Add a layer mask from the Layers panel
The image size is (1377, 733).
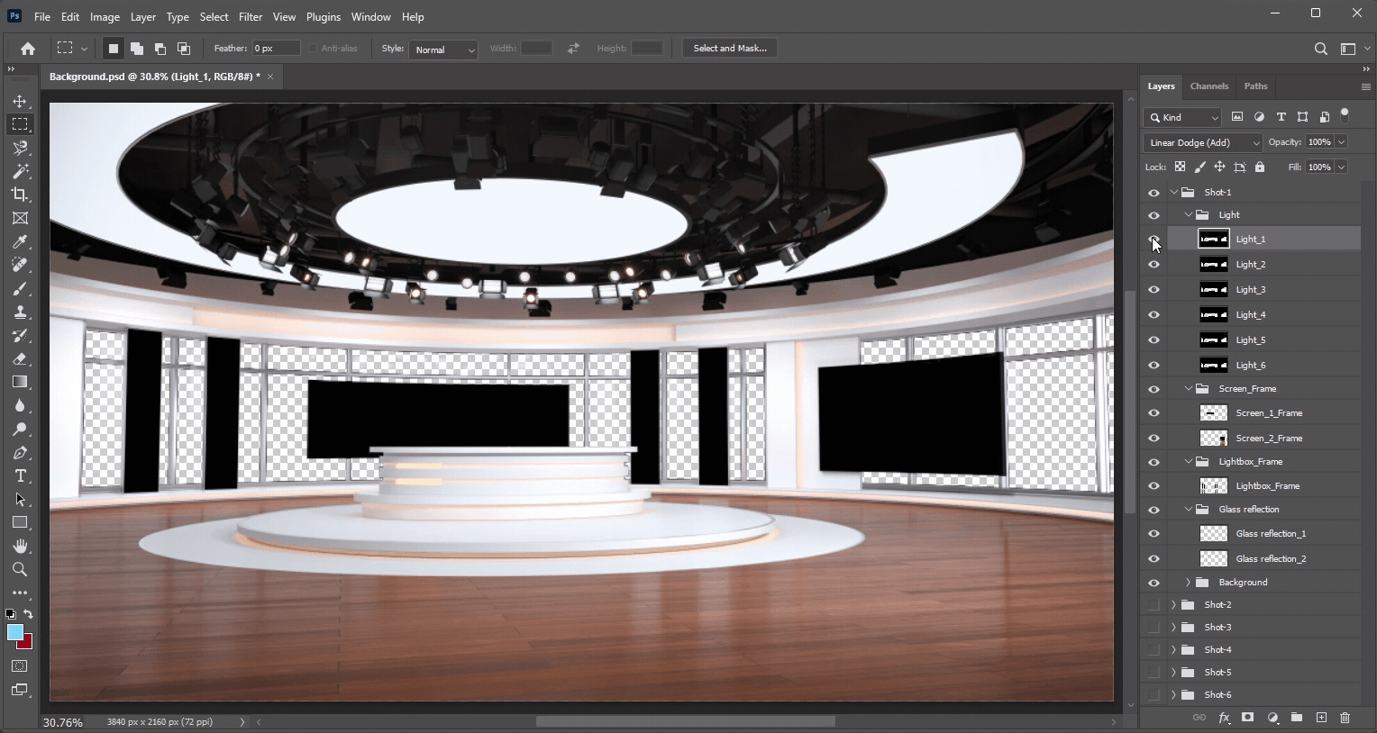coord(1247,718)
